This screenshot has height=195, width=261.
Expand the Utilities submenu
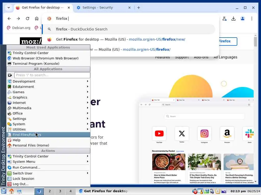point(48,129)
